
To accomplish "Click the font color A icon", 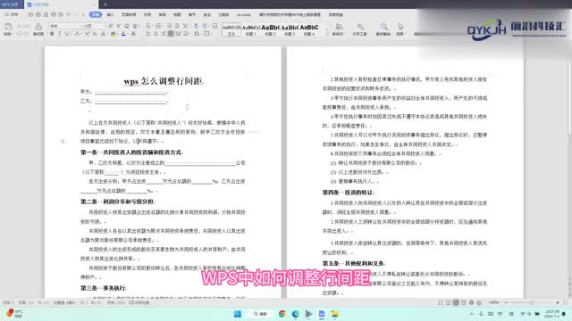I will [123, 34].
